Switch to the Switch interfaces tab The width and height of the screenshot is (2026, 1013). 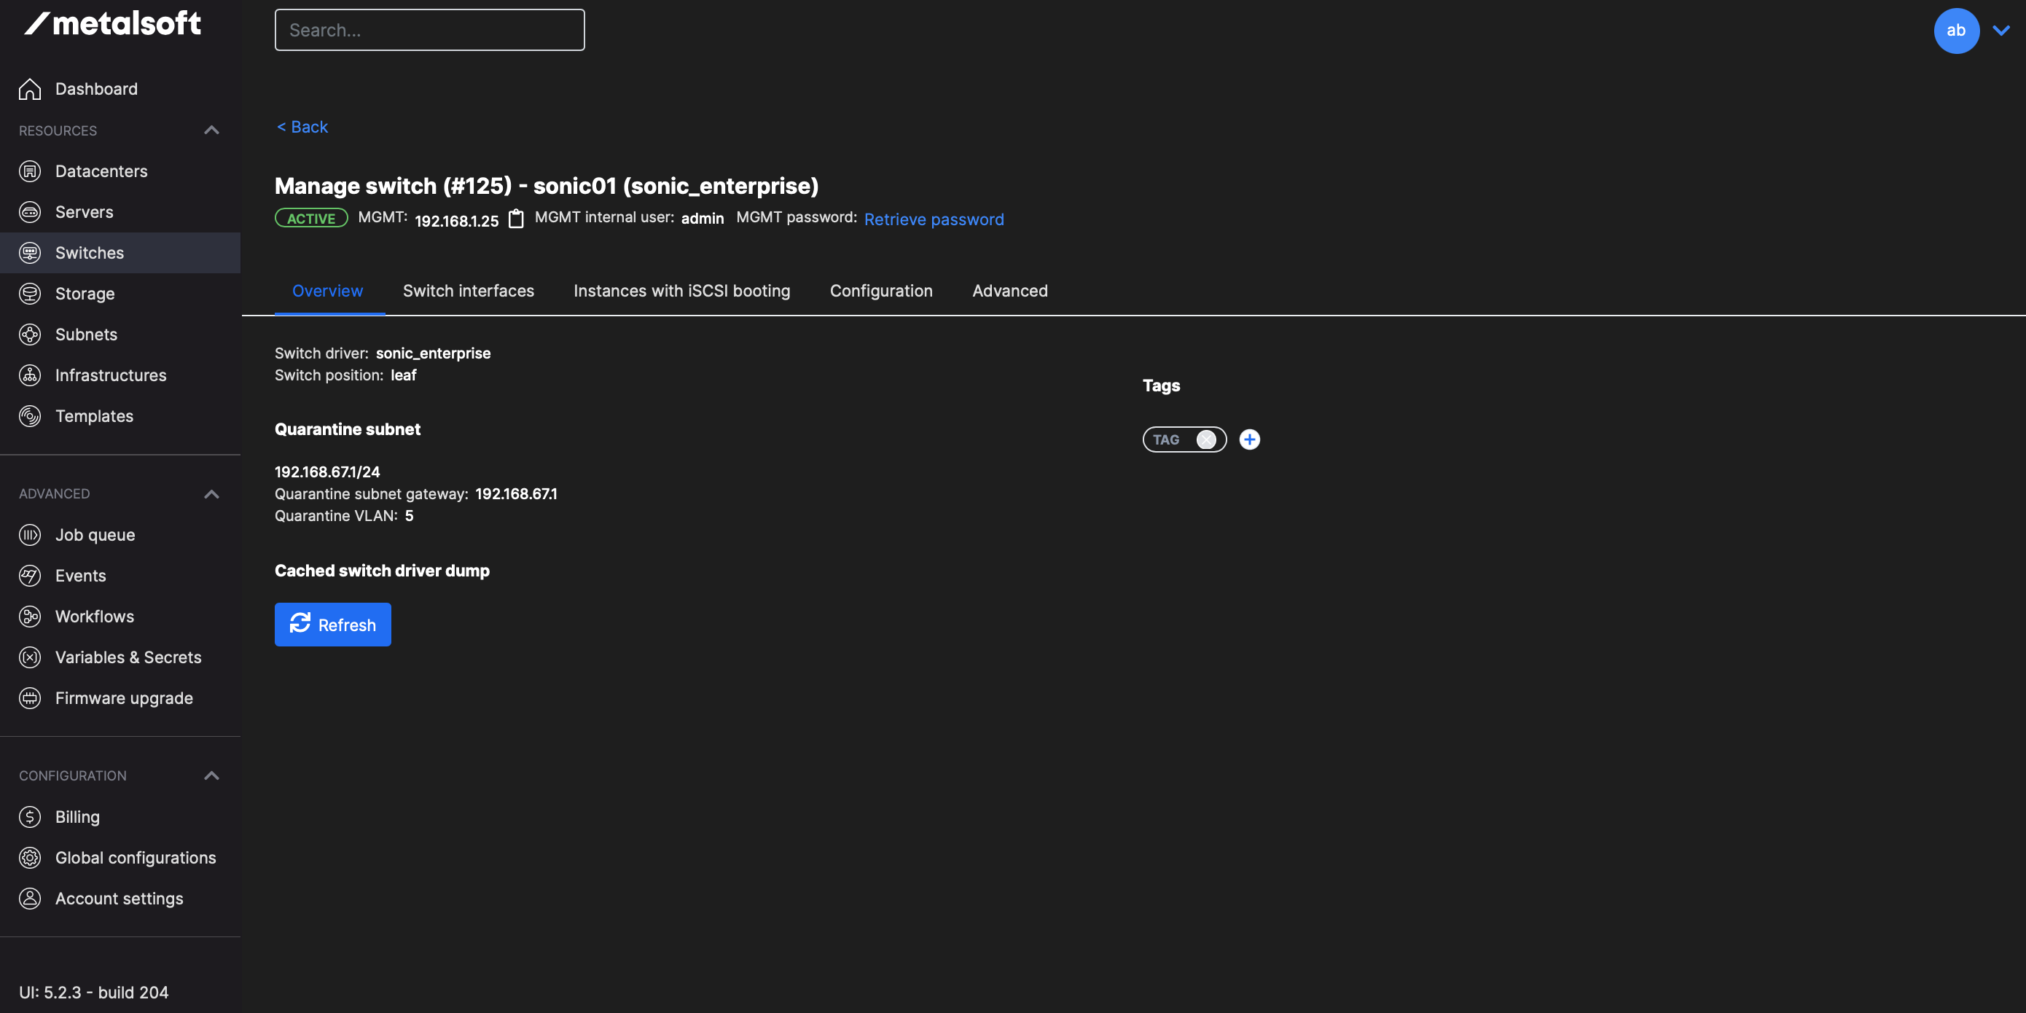468,291
